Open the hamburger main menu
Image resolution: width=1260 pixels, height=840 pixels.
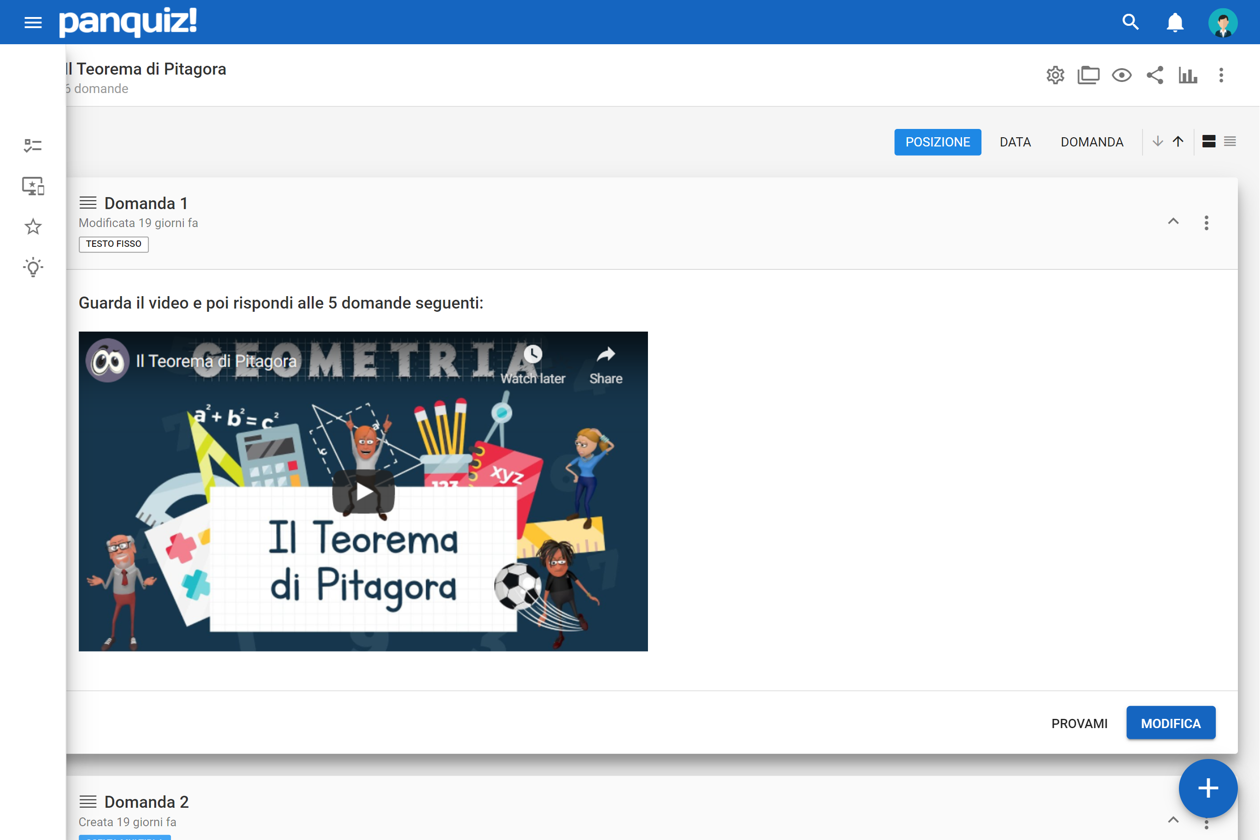[x=33, y=23]
